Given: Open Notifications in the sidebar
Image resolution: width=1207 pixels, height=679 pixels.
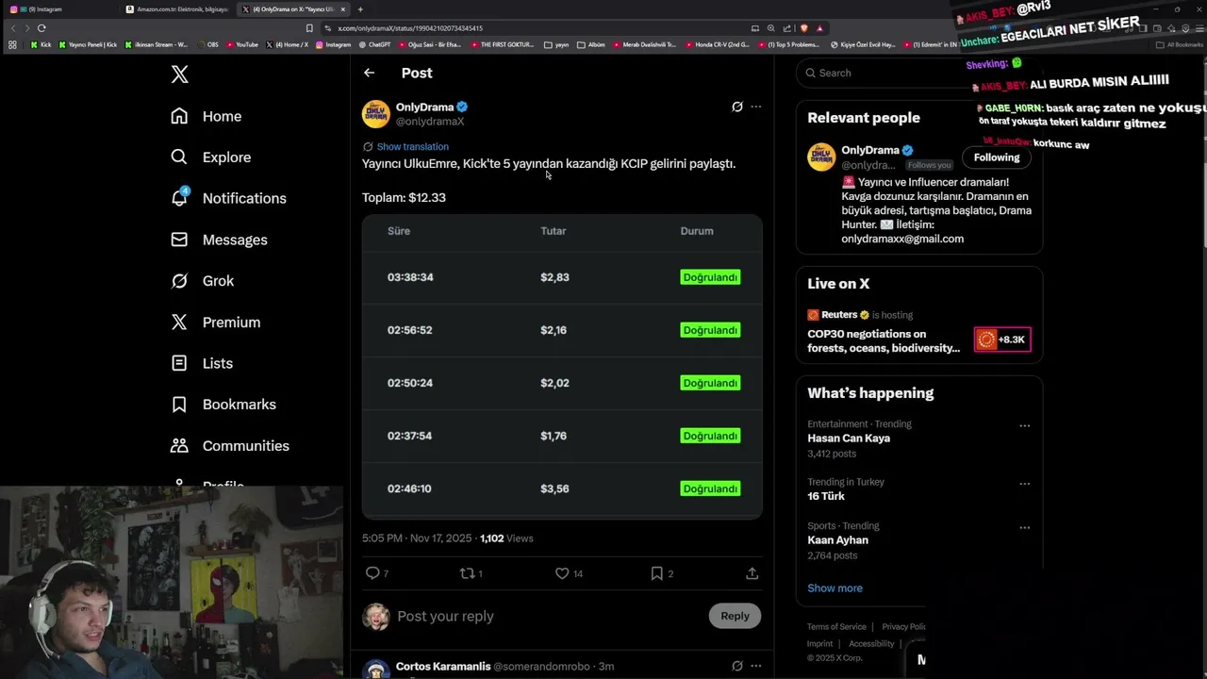Looking at the screenshot, I should pos(227,198).
